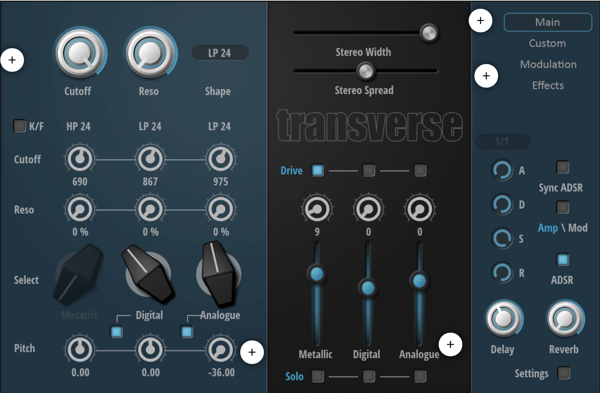
Task: Solo the Digital oscillator
Action: point(369,376)
